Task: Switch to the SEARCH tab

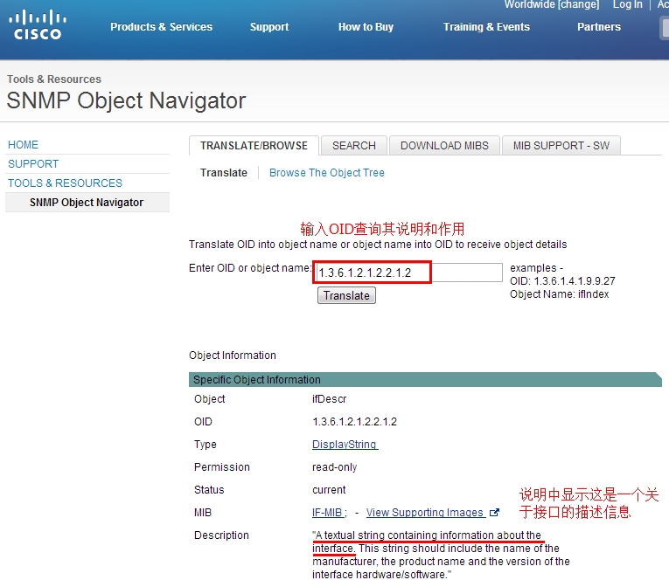Action: coord(353,146)
